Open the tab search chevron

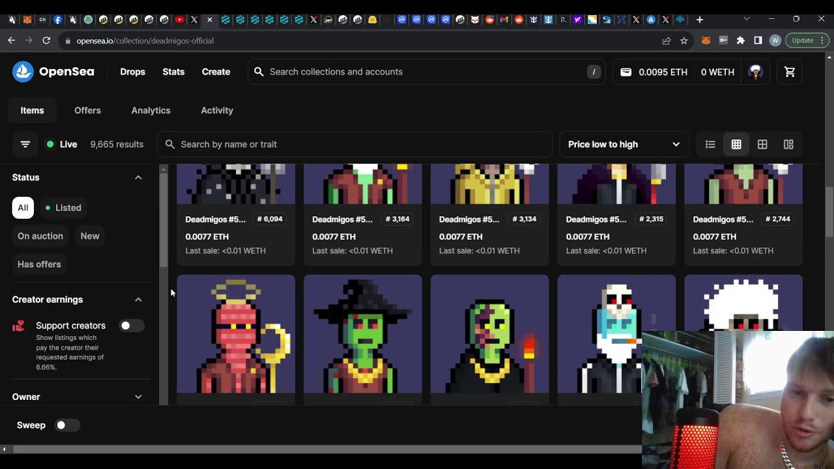click(x=747, y=19)
